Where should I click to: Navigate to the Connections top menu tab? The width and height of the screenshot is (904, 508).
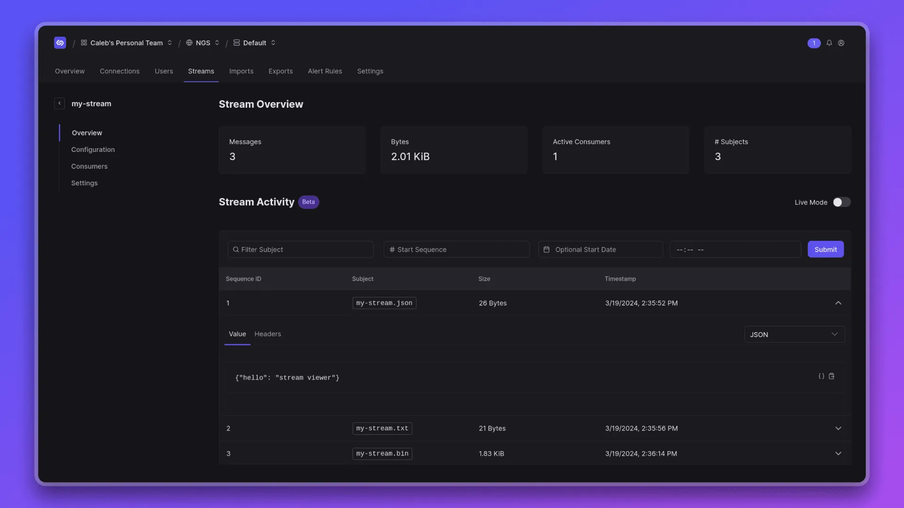point(119,71)
